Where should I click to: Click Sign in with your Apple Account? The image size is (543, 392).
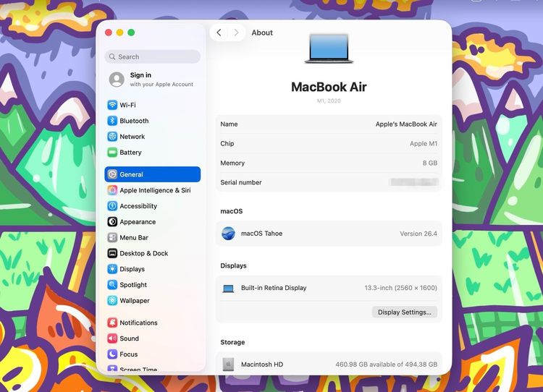152,80
